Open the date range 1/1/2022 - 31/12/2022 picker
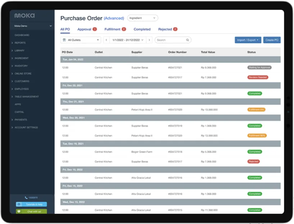The image size is (294, 224). click(128, 40)
